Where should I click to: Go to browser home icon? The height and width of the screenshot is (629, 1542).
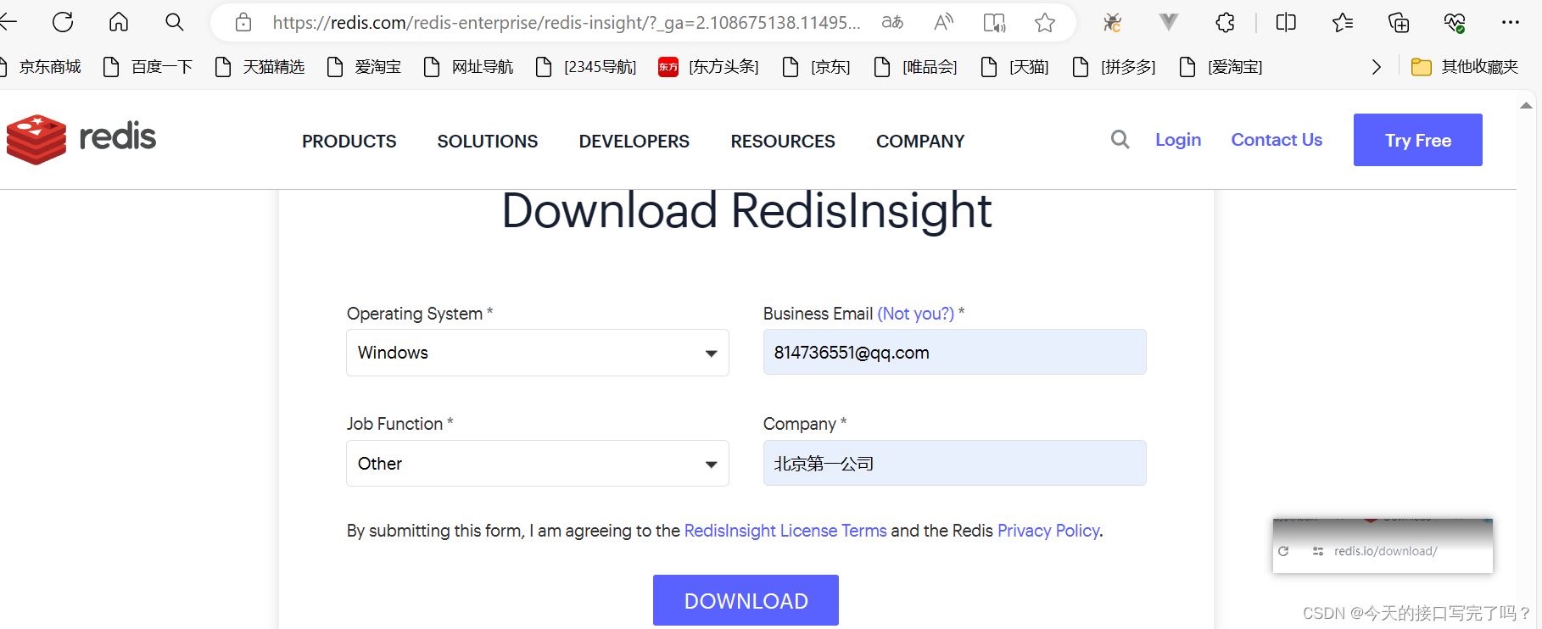click(x=119, y=22)
